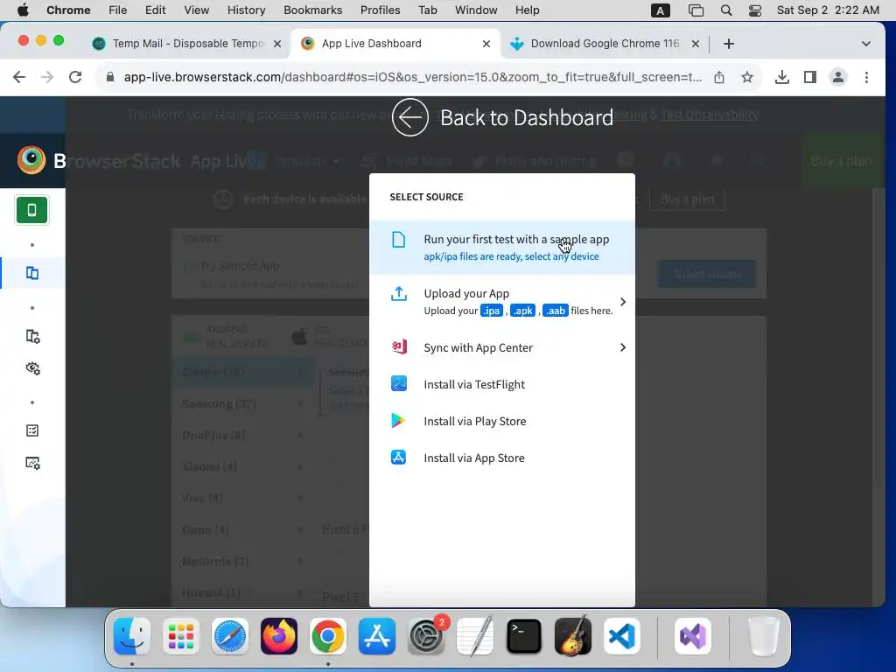Open Control Center in menu bar

coord(754,10)
